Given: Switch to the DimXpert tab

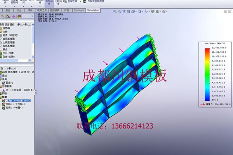Looking at the screenshot, I should click(79, 10).
